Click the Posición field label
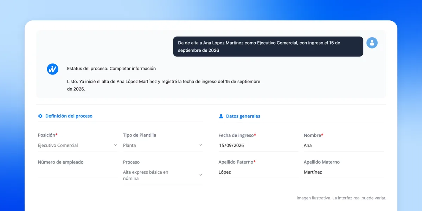The width and height of the screenshot is (422, 211). [x=47, y=135]
